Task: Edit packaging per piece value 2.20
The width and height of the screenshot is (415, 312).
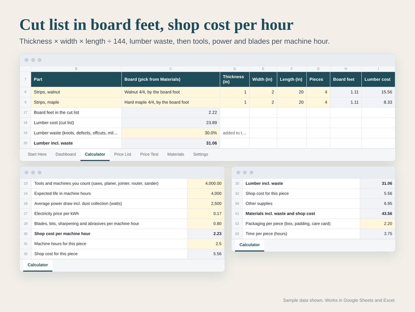Action: (x=377, y=224)
